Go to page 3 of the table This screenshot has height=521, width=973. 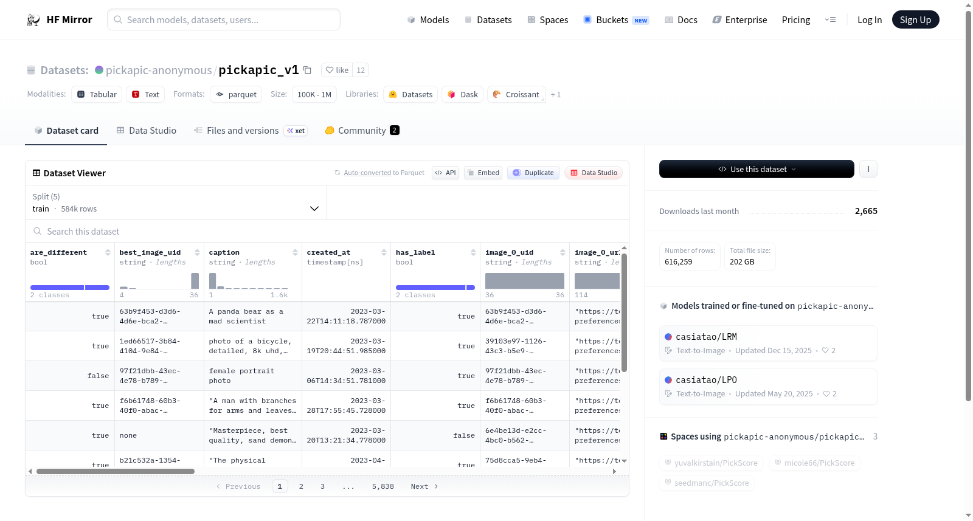coord(322,486)
